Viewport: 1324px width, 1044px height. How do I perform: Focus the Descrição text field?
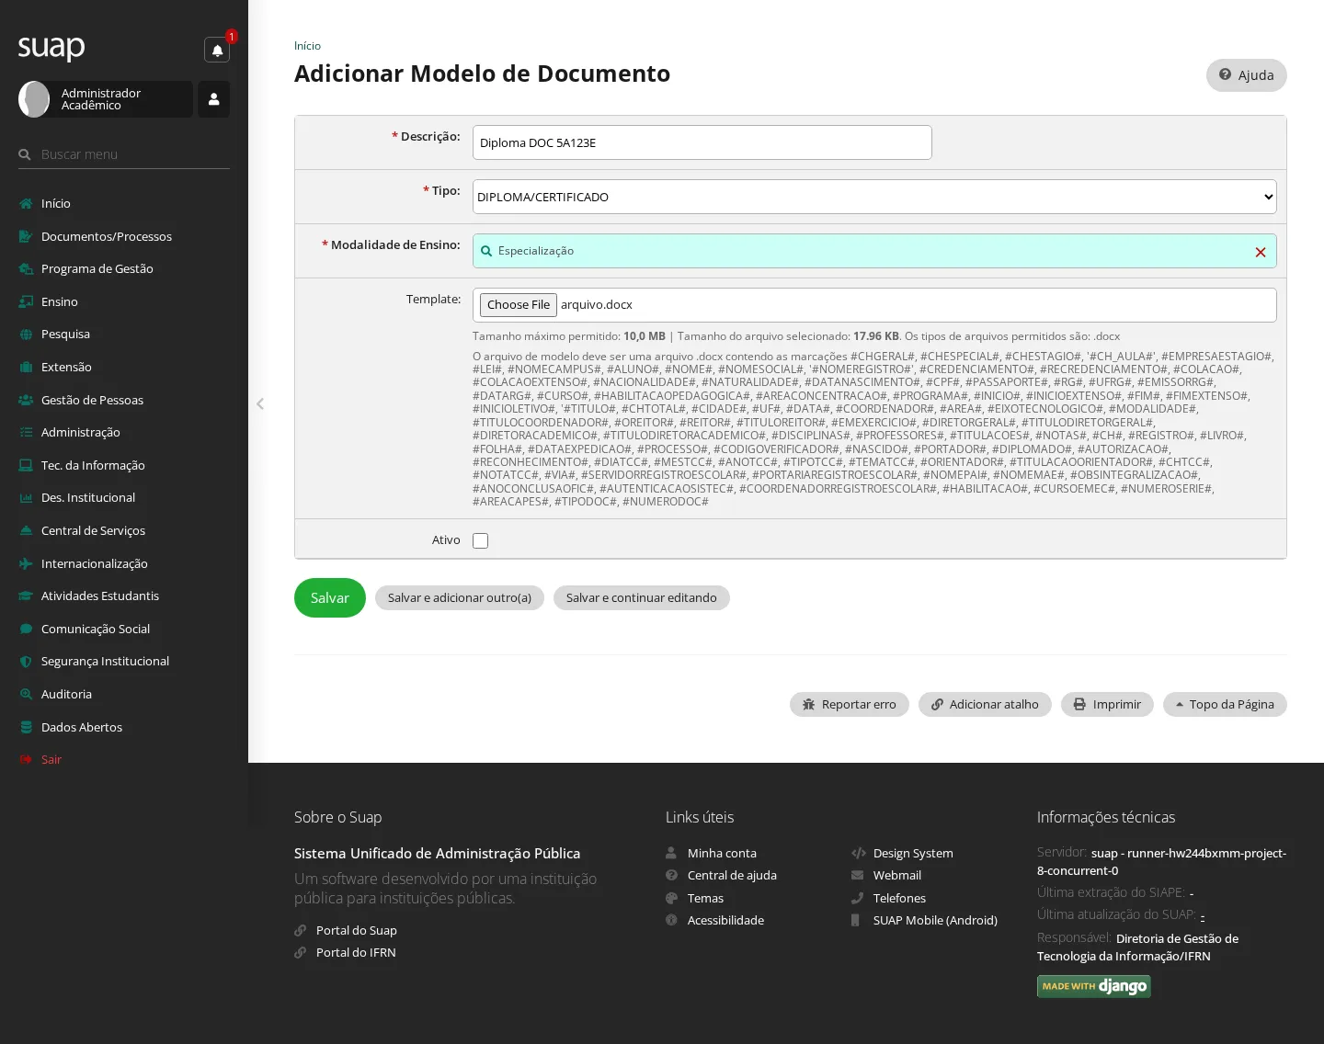(x=702, y=142)
